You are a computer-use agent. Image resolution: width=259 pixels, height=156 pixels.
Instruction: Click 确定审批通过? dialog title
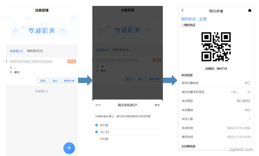[128, 105]
